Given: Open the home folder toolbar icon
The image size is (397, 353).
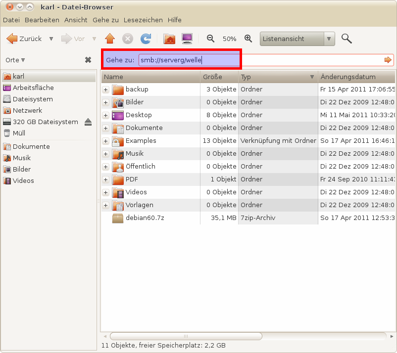Looking at the screenshot, I should (169, 39).
